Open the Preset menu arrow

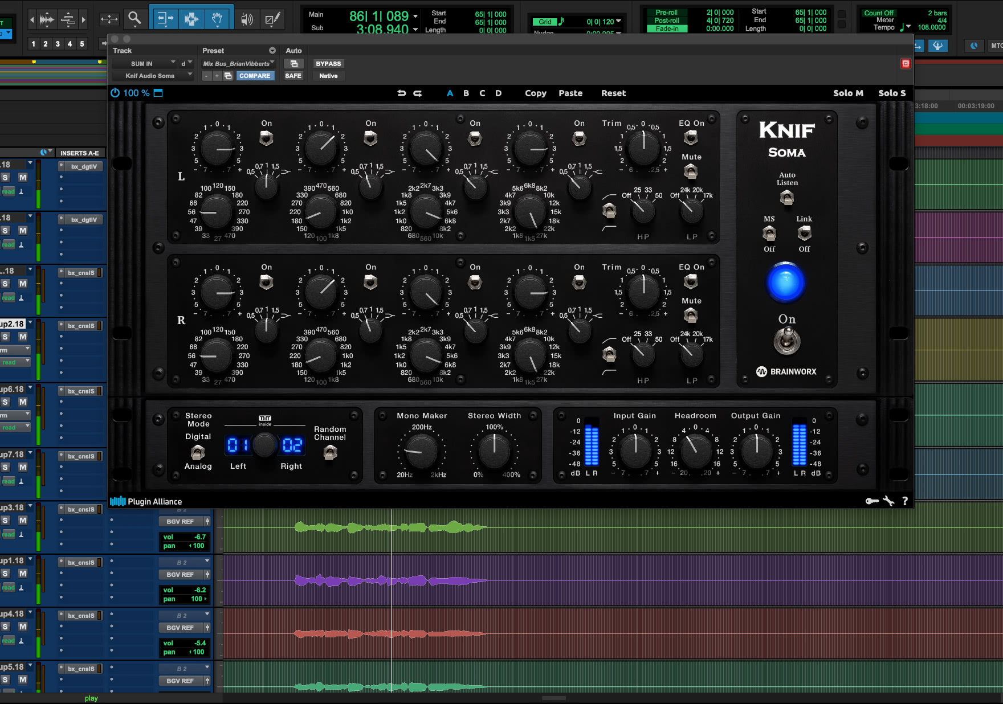[x=272, y=51]
